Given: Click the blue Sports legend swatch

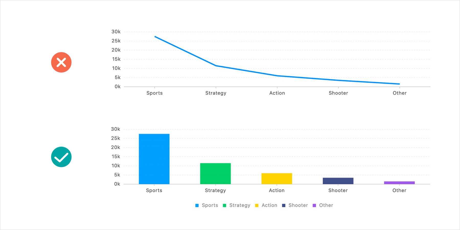Looking at the screenshot, I should click(x=197, y=205).
